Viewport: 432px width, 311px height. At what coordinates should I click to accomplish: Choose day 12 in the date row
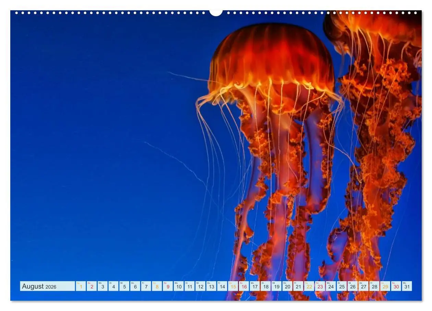[201, 286]
